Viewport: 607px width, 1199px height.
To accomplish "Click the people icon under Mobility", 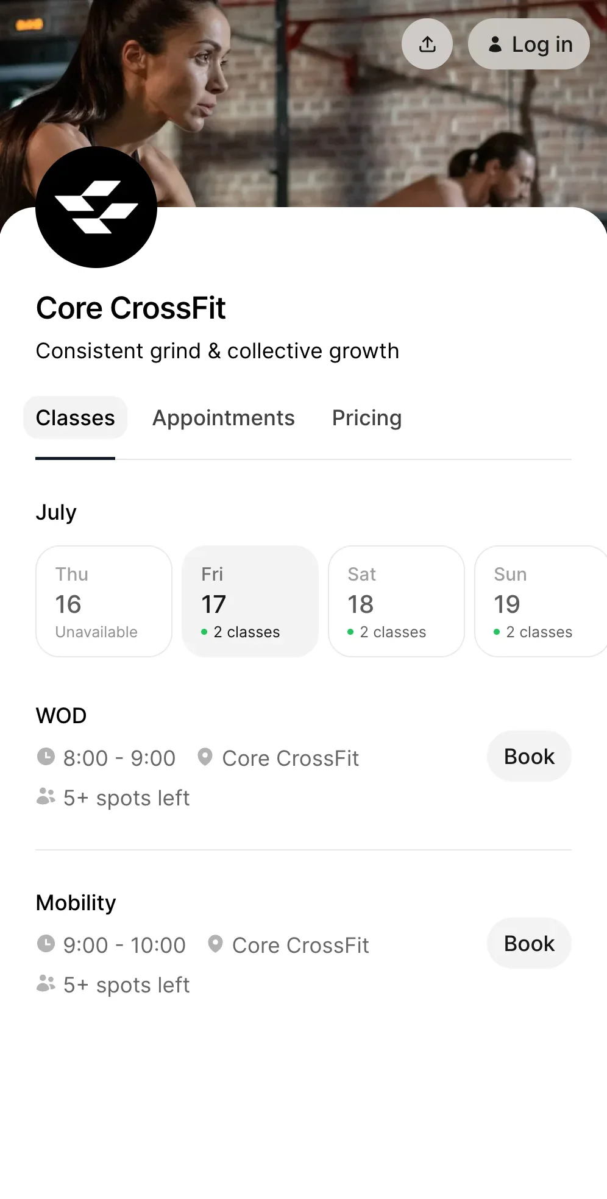I will (46, 983).
